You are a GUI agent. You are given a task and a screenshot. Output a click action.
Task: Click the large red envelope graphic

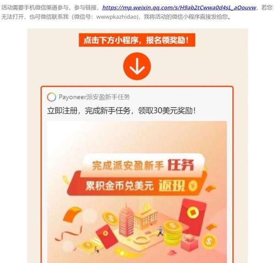[x=192, y=217]
